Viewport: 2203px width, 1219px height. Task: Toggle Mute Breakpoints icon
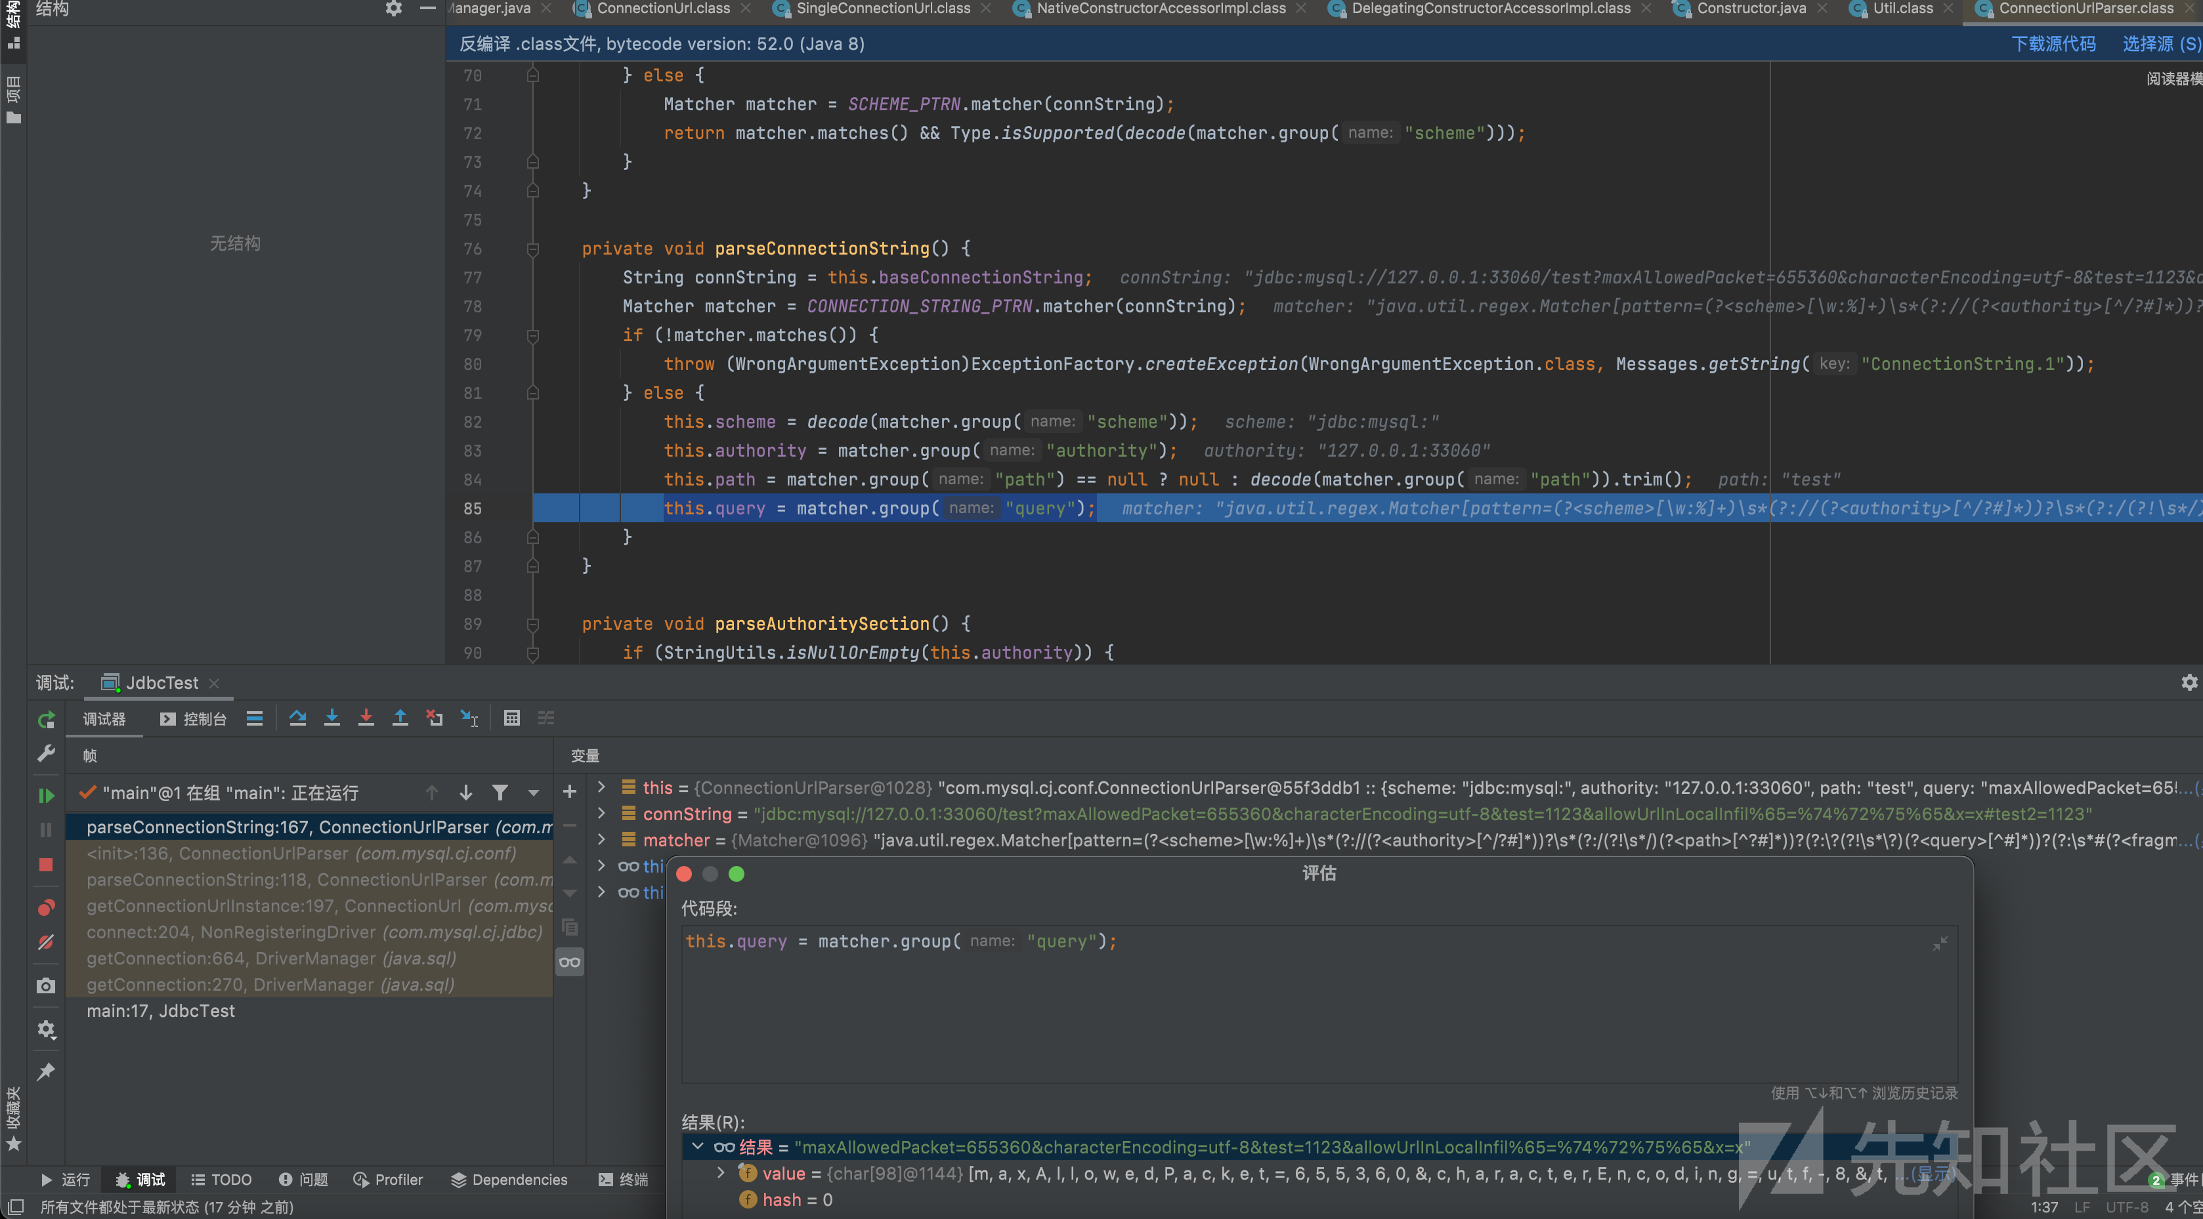point(46,942)
